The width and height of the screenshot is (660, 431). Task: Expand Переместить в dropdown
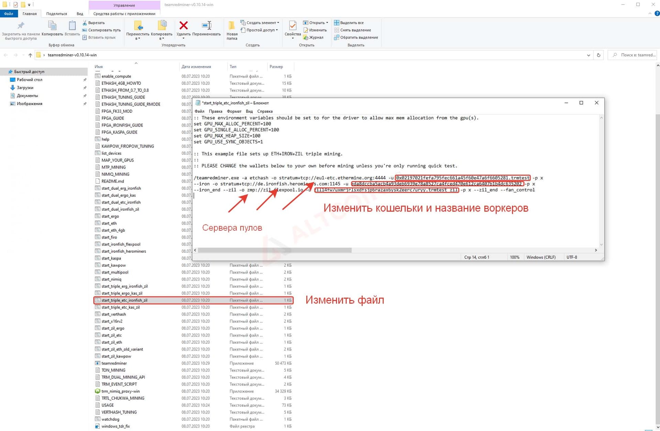pos(138,38)
